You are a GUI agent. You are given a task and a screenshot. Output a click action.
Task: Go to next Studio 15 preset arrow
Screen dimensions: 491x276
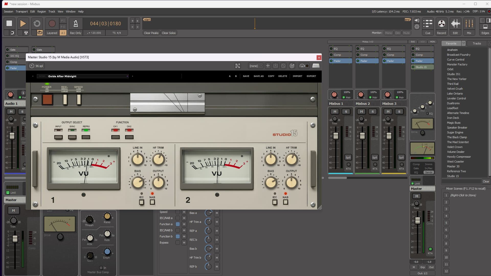tap(132, 76)
